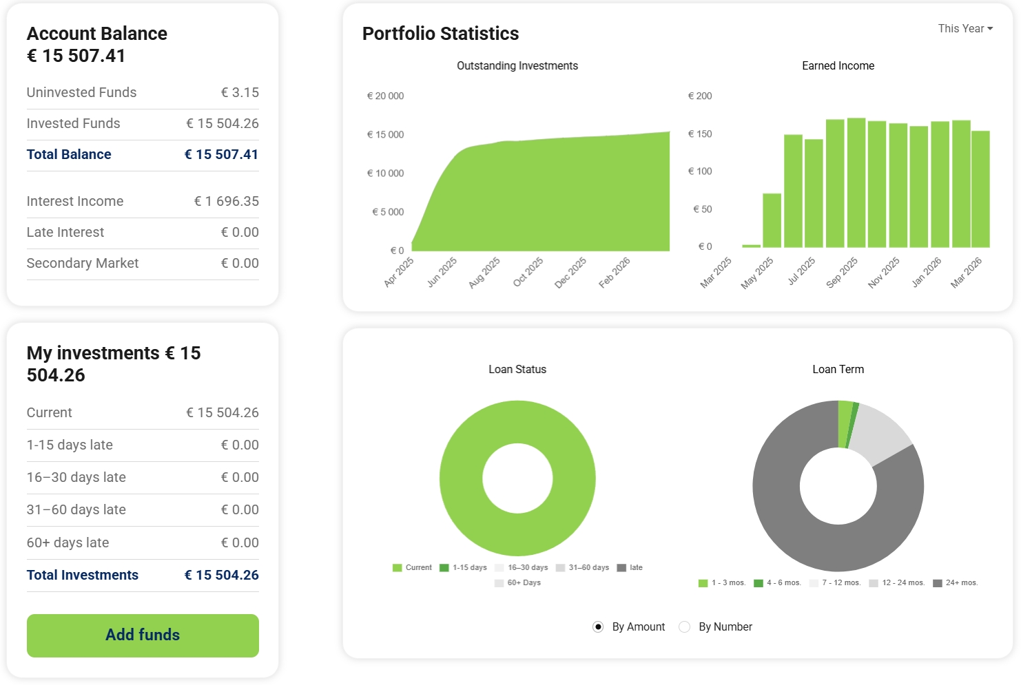This screenshot has width=1021, height=685.
Task: Click the Add funds button
Action: point(143,635)
